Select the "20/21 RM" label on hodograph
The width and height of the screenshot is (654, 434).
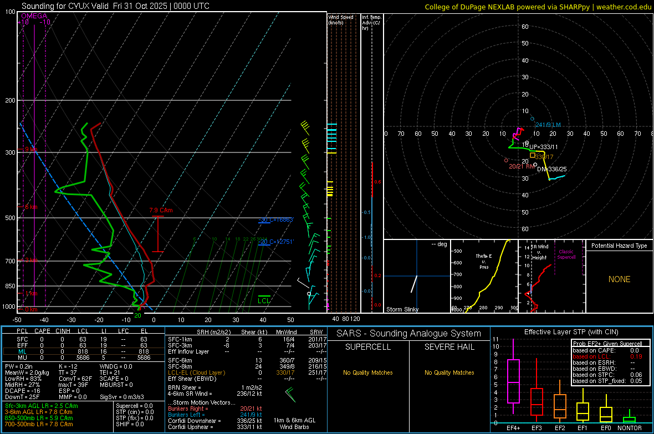coord(522,166)
